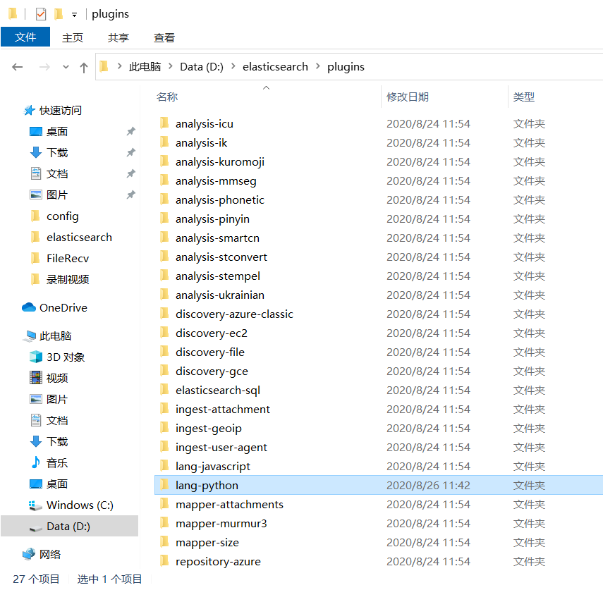Switch to the 共享 ribbon tab
This screenshot has width=603, height=590.
tap(118, 37)
